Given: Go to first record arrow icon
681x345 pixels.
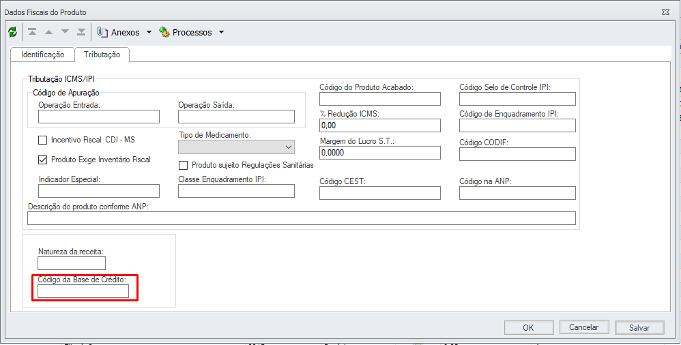Looking at the screenshot, I should pyautogui.click(x=32, y=32).
